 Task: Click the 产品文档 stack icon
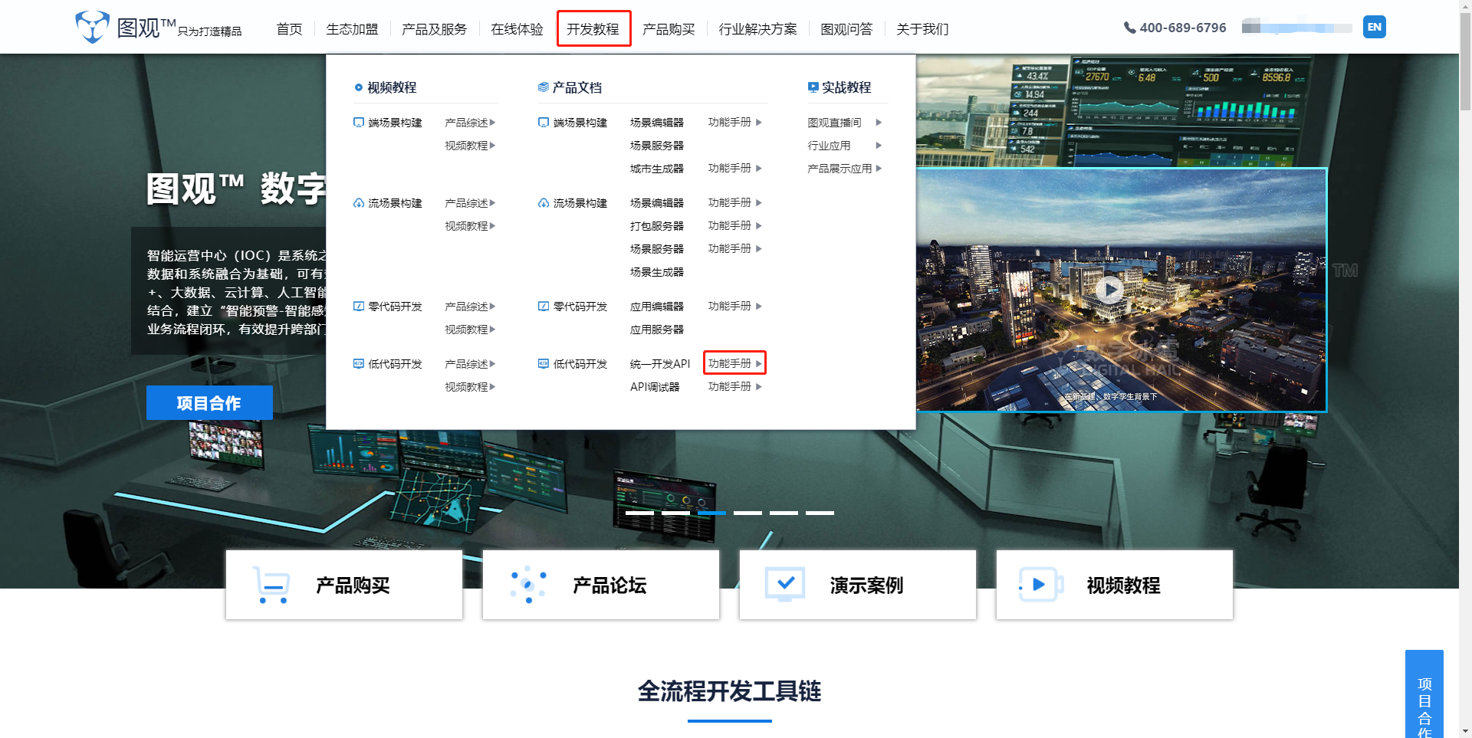(543, 87)
